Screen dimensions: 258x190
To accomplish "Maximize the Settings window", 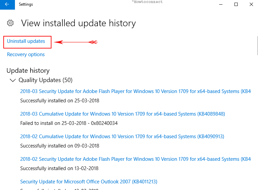I will [236, 4].
